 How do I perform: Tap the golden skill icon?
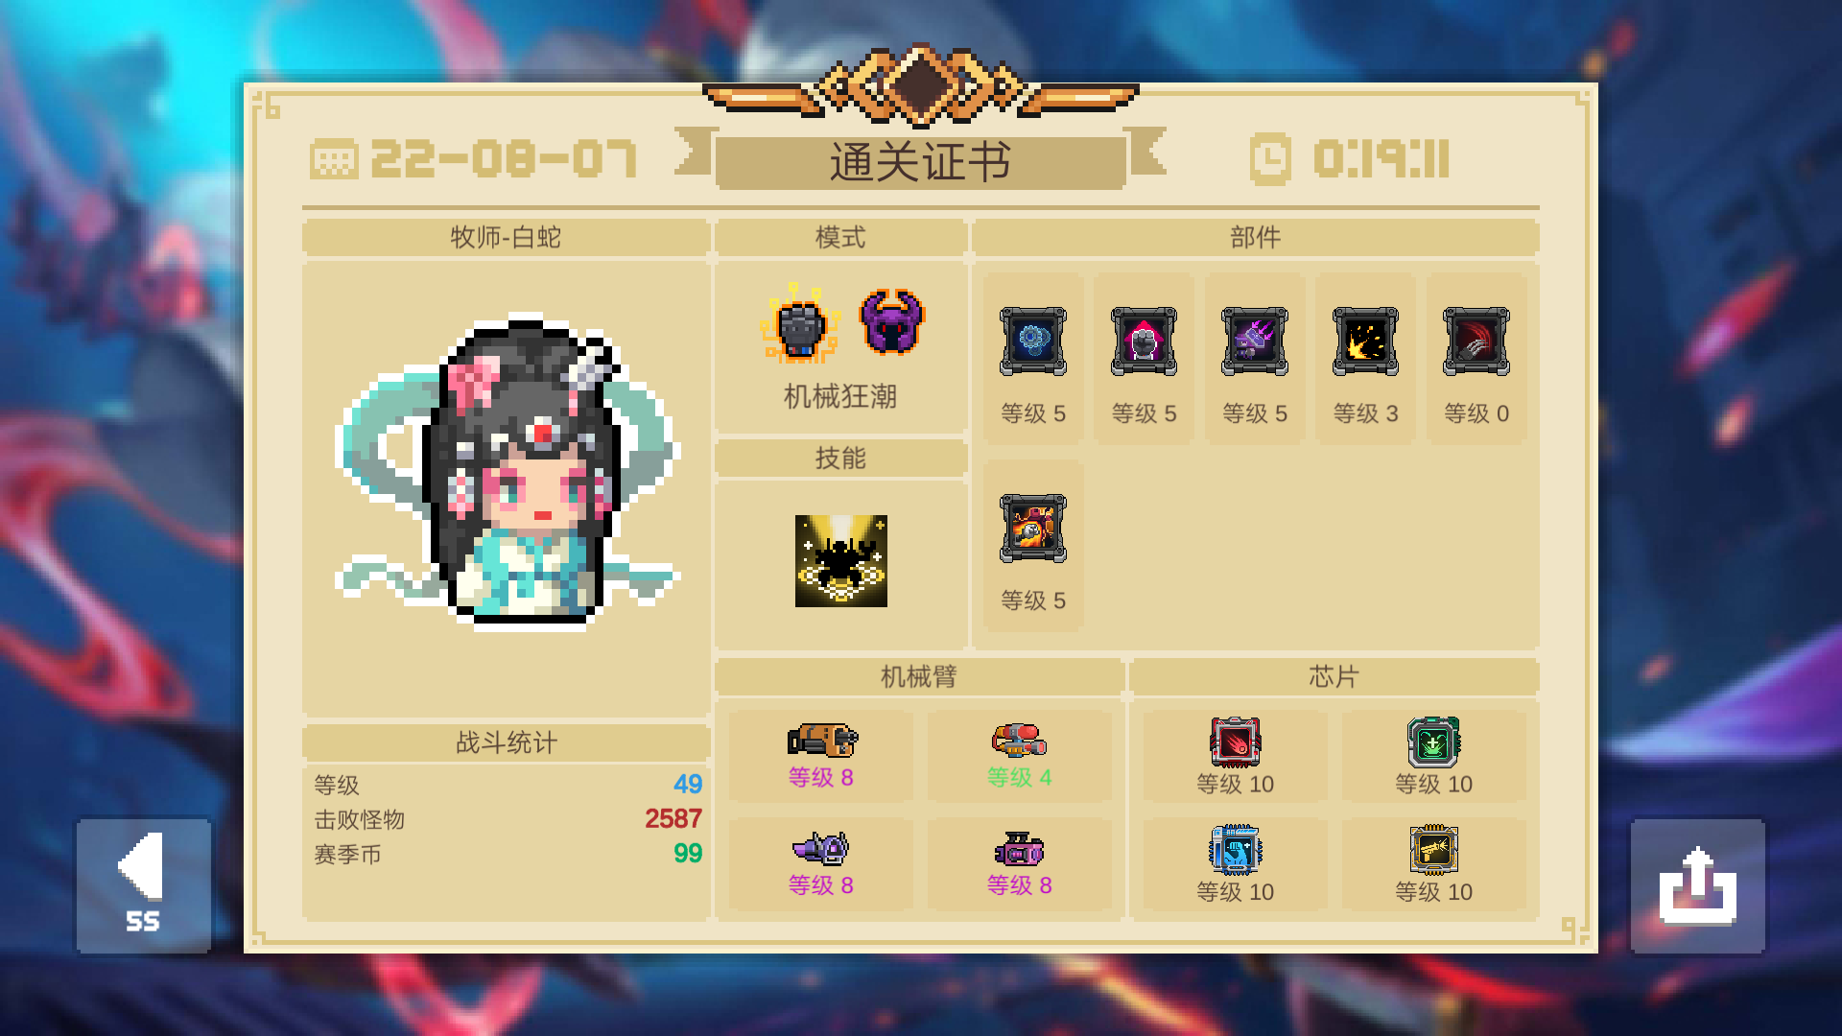(841, 561)
